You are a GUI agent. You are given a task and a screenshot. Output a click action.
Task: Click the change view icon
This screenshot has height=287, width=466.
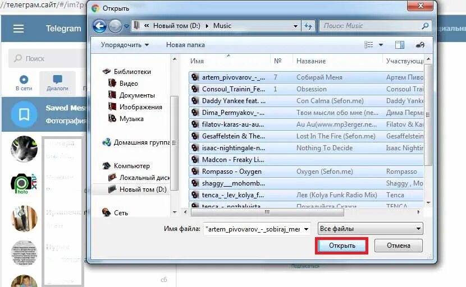click(368, 45)
